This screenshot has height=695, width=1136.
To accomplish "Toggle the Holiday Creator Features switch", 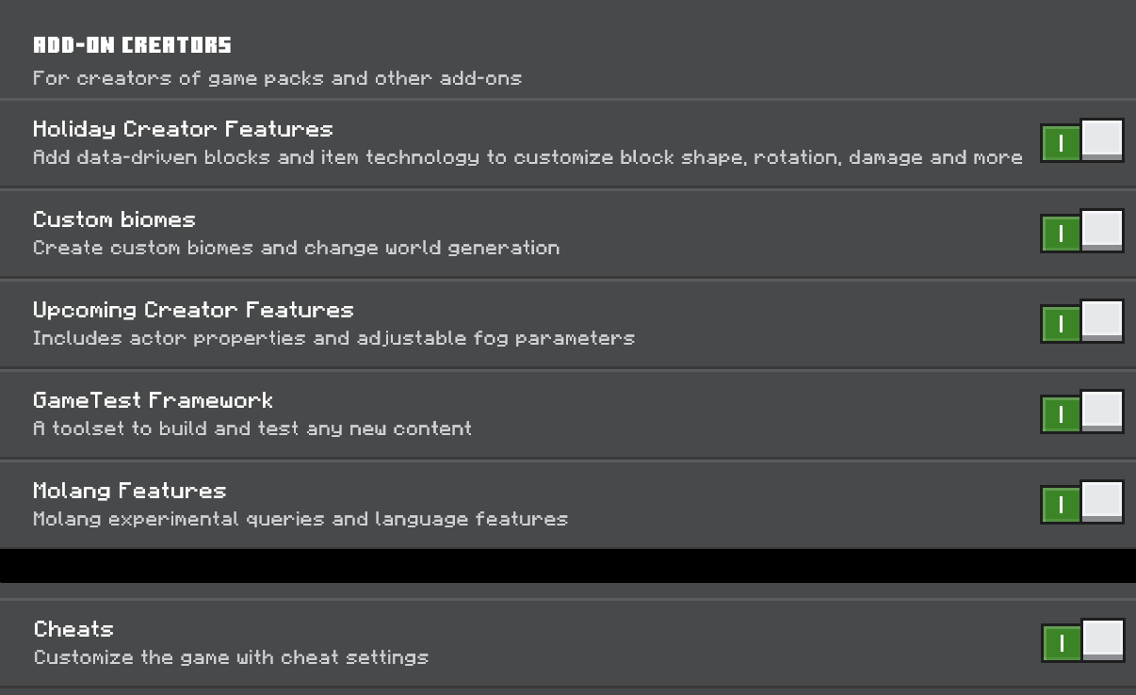I will pos(1081,141).
